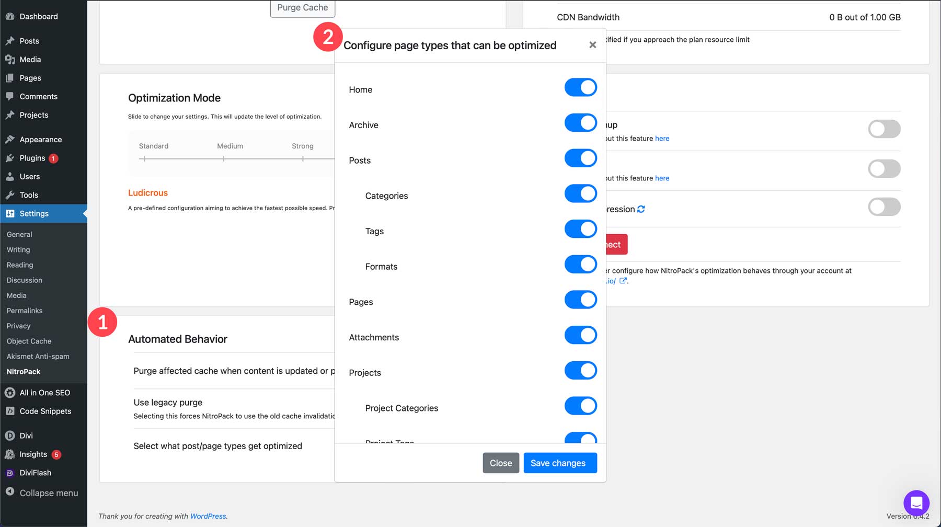This screenshot has height=527, width=941.
Task: Open the NitroPack settings menu item
Action: (x=23, y=371)
